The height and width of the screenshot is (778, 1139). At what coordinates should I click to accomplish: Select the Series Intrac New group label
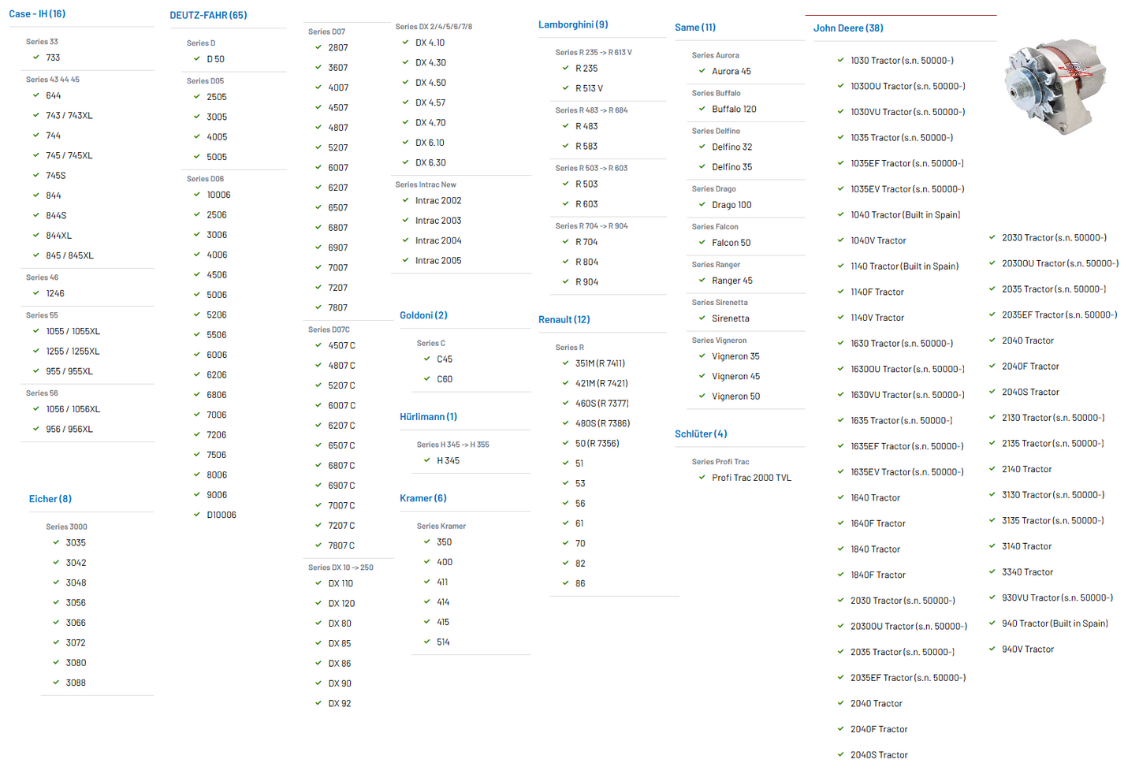pos(426,185)
